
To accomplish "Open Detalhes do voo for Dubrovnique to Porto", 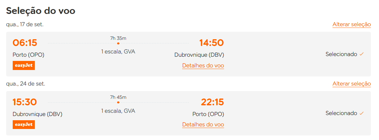I will pos(203,124).
